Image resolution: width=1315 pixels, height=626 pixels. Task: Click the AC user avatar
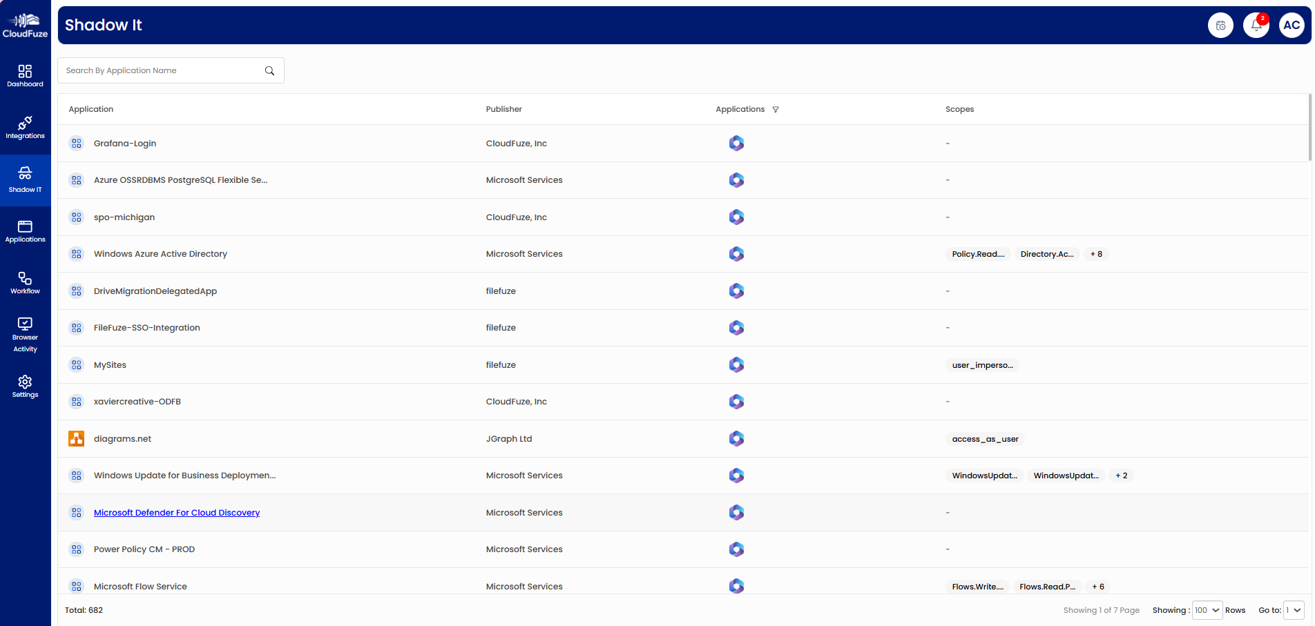1292,25
